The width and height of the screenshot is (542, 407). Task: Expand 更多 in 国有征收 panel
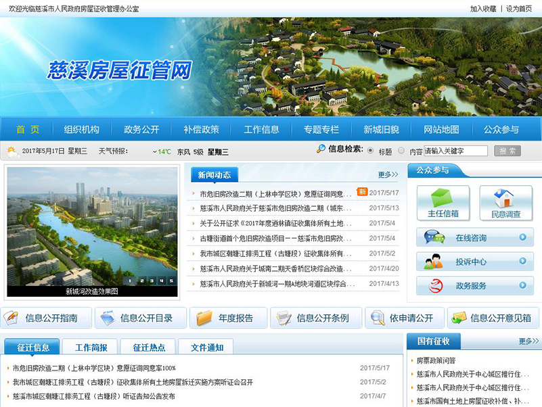[x=528, y=341]
